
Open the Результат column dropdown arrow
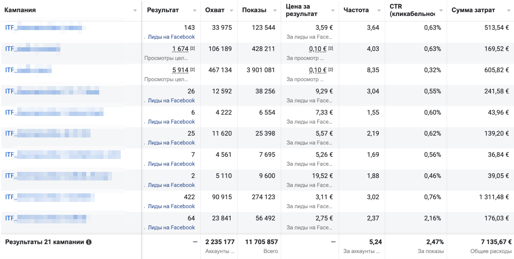(195, 10)
